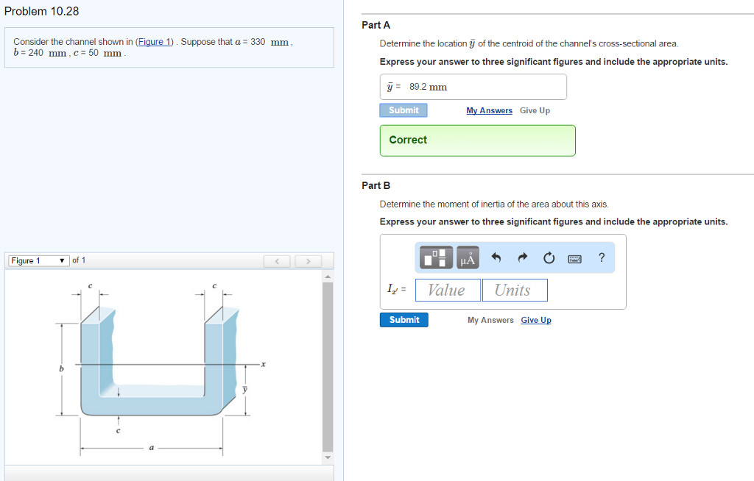Click the redo arrow in answer toolbar
The width and height of the screenshot is (754, 481).
click(523, 257)
